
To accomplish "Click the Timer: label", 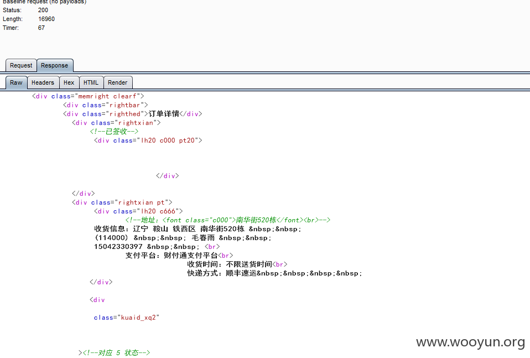I will pyautogui.click(x=11, y=28).
